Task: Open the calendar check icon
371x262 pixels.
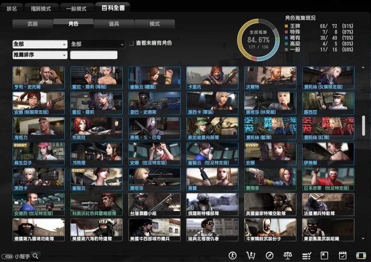Action: (x=343, y=256)
